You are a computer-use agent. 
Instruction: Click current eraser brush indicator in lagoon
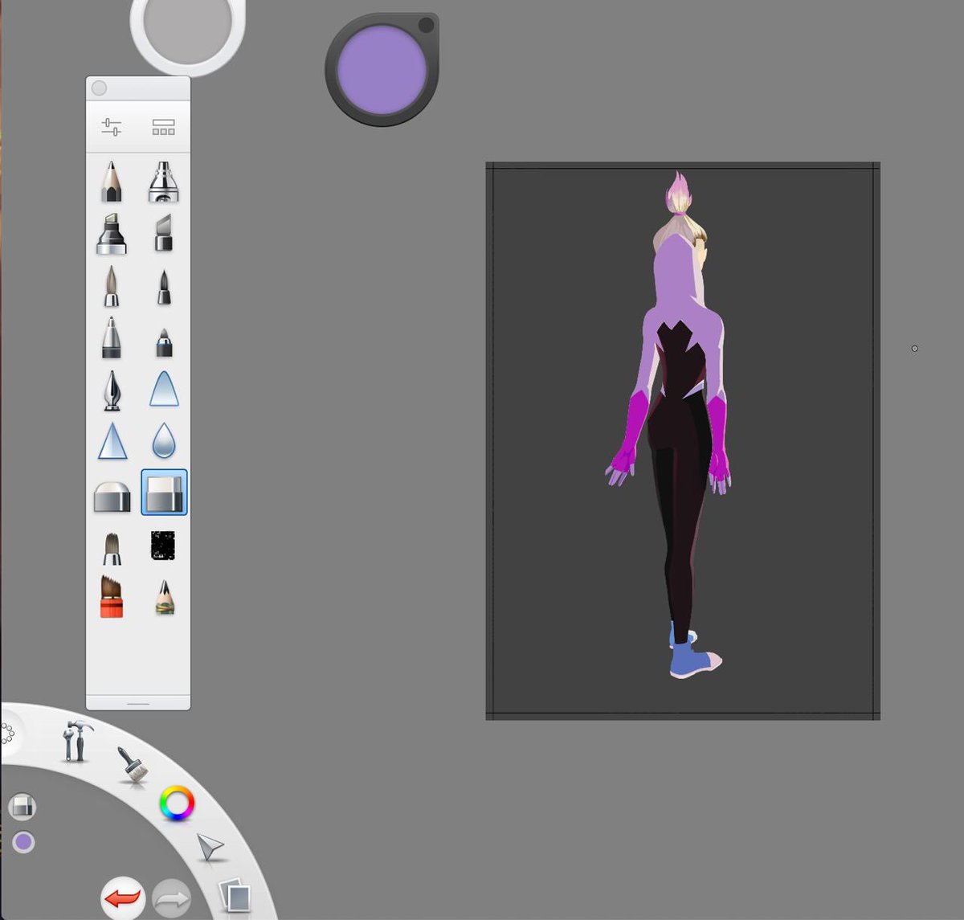pyautogui.click(x=22, y=806)
